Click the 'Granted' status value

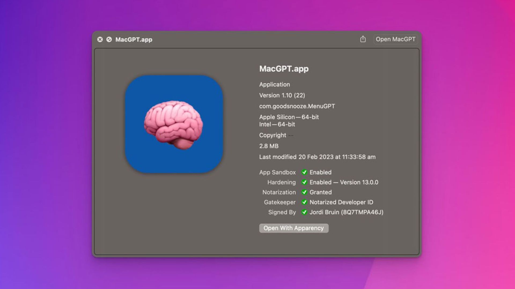click(x=321, y=192)
